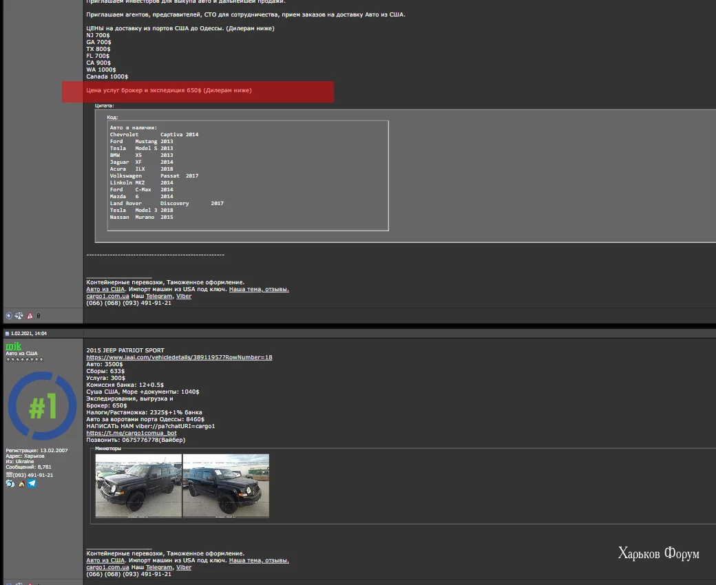
Task: Click the NJ 700$ price line
Action: point(98,35)
